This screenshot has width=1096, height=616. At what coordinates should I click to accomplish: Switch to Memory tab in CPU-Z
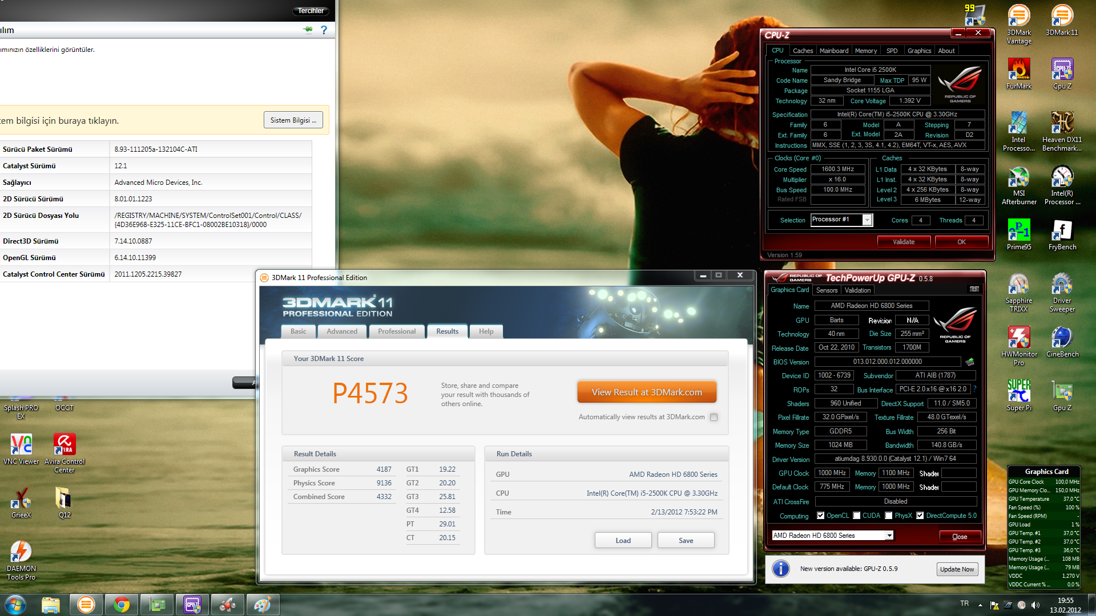click(866, 51)
